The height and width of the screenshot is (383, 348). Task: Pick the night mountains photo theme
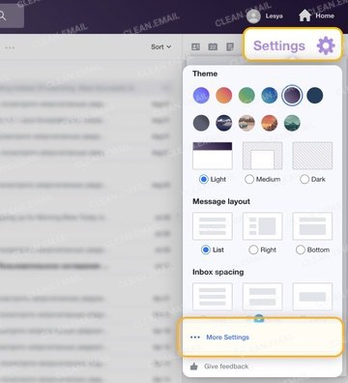pyautogui.click(x=224, y=123)
